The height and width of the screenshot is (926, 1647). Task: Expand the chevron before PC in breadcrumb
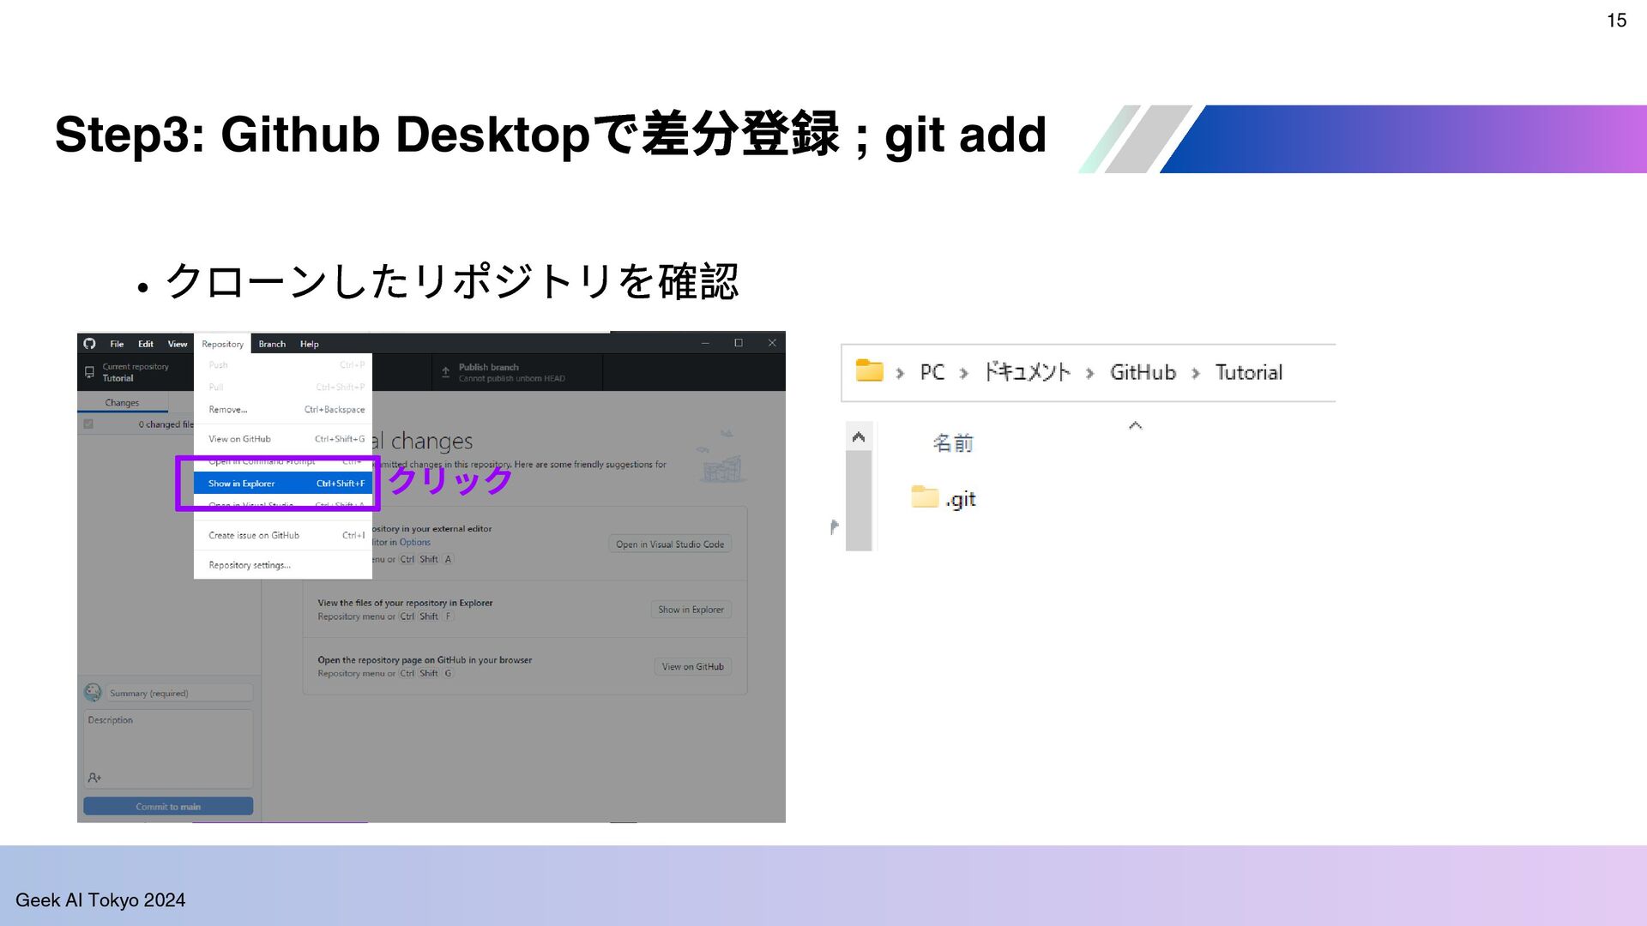(x=900, y=373)
